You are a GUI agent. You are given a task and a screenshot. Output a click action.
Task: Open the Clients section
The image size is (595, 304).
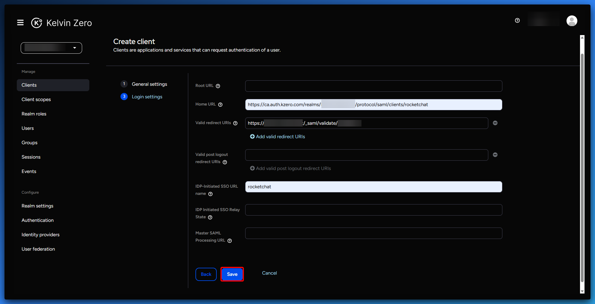[53, 85]
